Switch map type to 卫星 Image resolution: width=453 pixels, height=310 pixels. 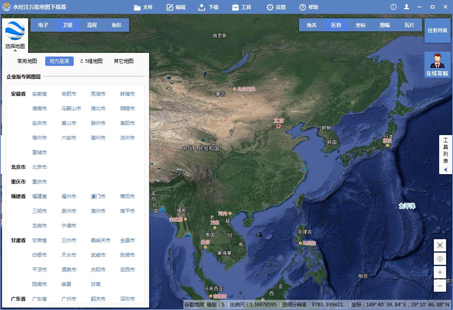pos(68,25)
